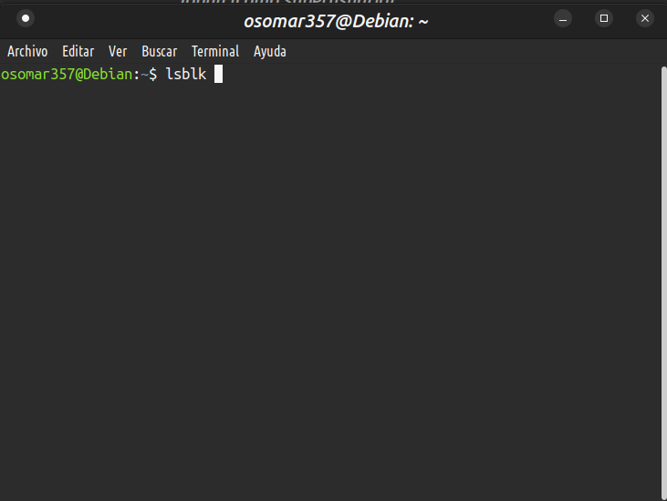Minimize the terminal window
Viewport: 667px width, 501px height.
(563, 18)
